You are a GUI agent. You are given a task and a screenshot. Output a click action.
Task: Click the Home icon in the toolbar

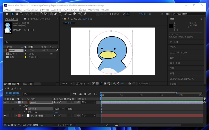point(7,14)
